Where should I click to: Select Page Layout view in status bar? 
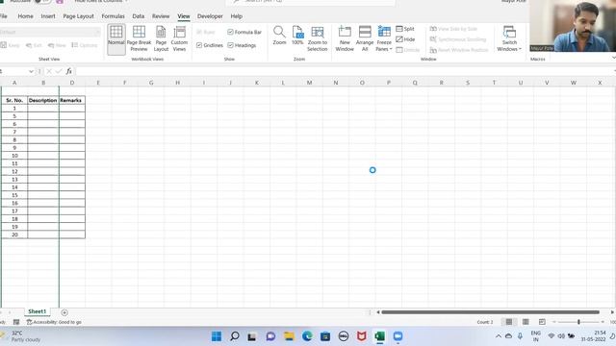coord(526,322)
